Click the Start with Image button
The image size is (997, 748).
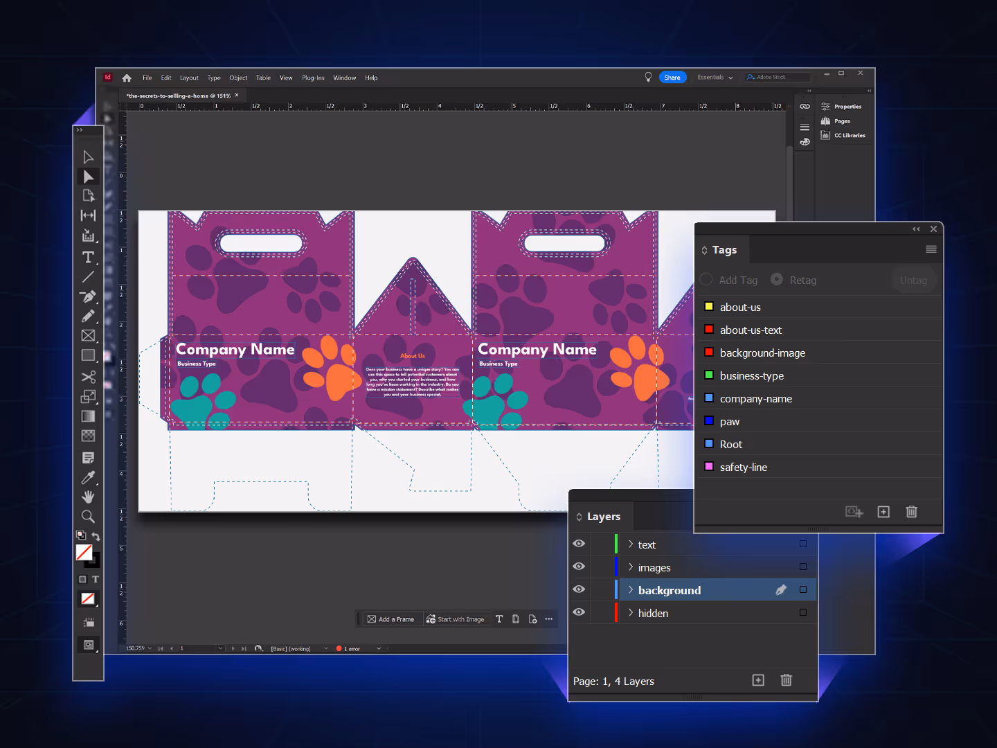(x=456, y=618)
